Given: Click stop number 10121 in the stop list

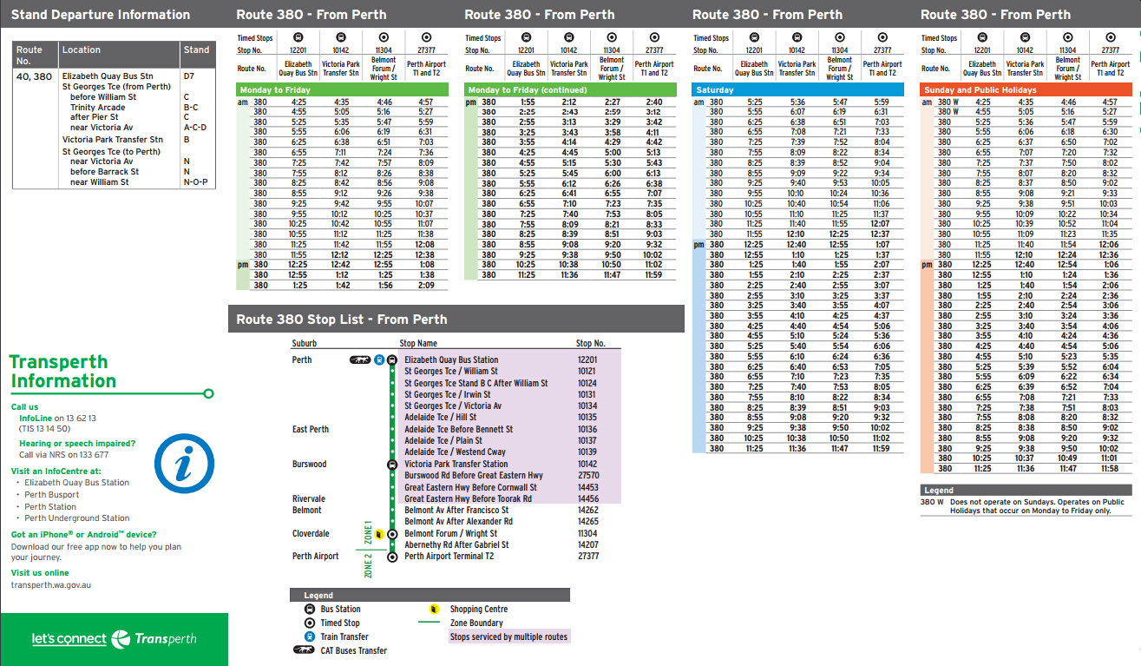Looking at the screenshot, I should [587, 372].
